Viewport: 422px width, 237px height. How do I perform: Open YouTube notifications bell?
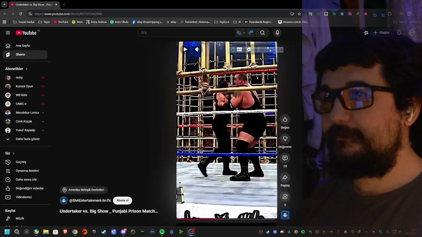click(399, 33)
